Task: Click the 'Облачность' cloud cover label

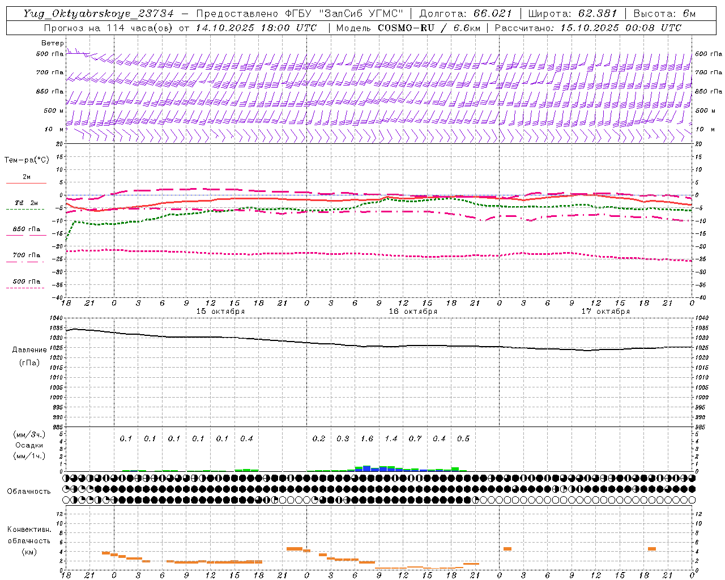Action: coord(29,491)
